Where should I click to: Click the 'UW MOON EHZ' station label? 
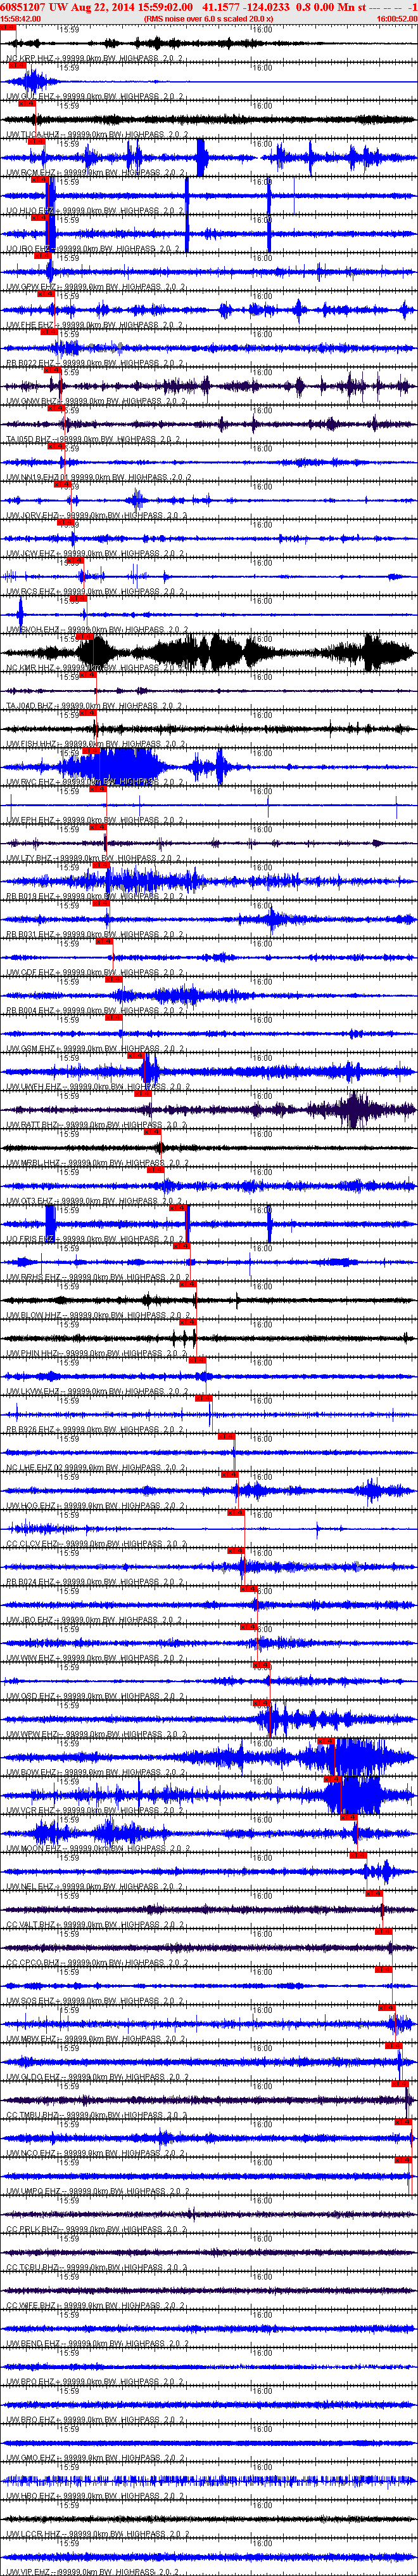click(33, 1848)
